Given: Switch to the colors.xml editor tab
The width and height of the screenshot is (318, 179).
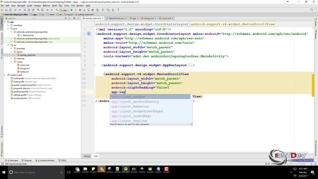Looking at the screenshot, I should pos(166,18).
